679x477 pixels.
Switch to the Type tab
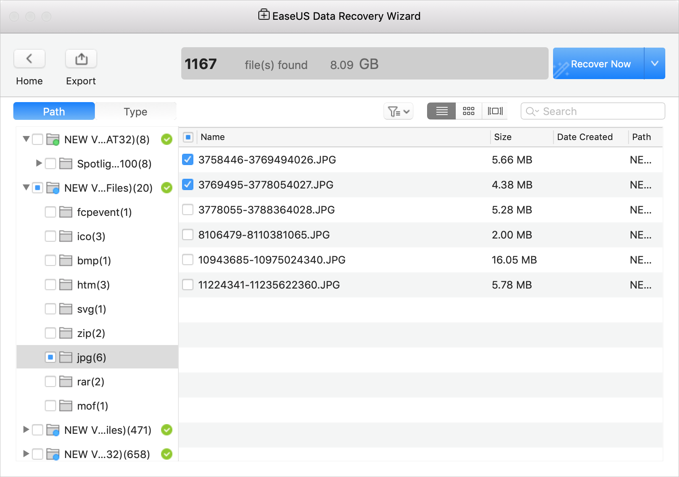click(136, 111)
